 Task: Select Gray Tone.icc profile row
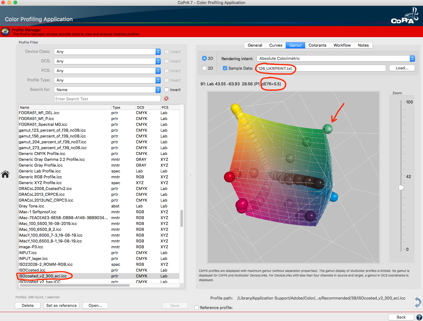click(x=99, y=206)
